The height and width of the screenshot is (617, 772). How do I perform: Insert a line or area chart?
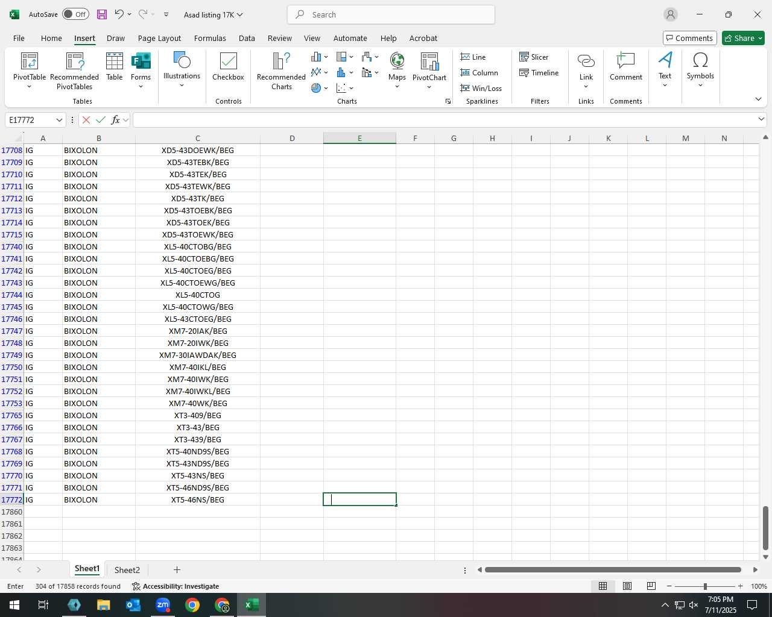tap(319, 72)
